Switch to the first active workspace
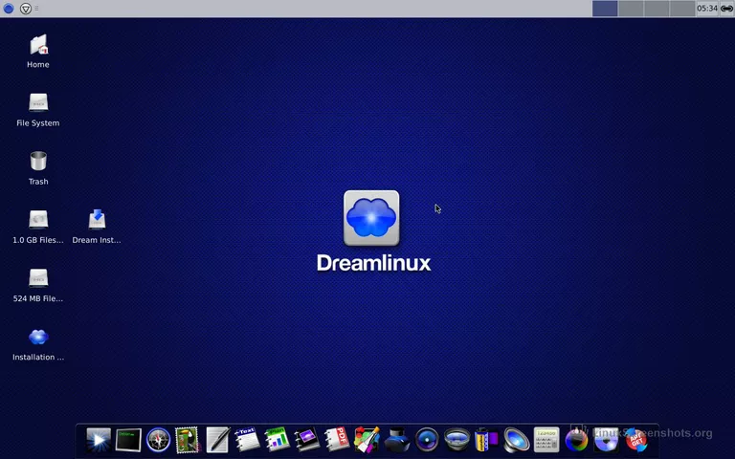735x459 pixels. (605, 9)
